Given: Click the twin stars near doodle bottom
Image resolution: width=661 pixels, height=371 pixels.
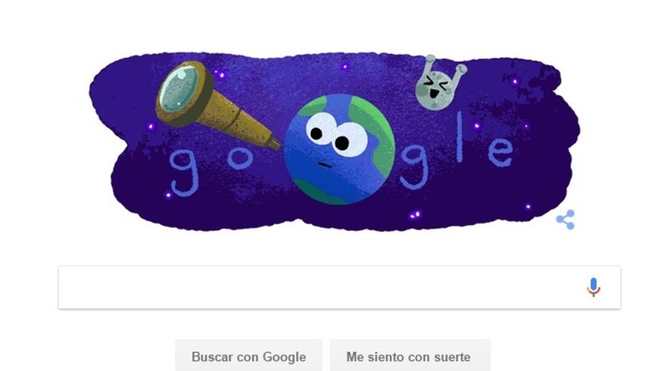Looking at the screenshot, I should (415, 215).
